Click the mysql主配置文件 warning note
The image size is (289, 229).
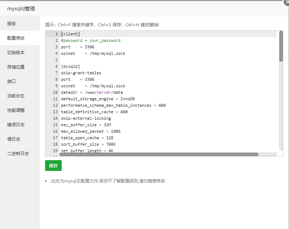108,181
